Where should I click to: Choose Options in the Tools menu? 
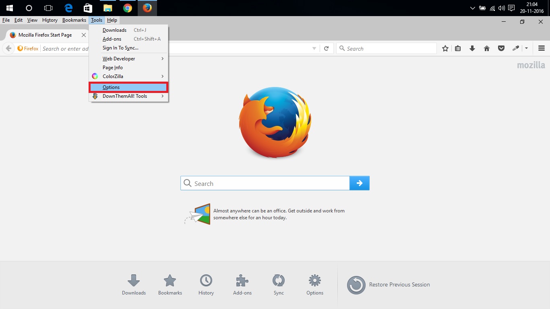[x=129, y=87]
